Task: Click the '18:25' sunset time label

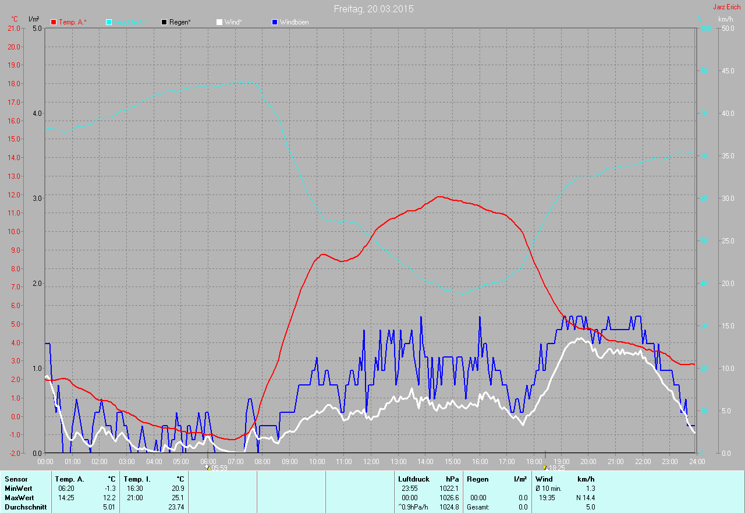Action: pyautogui.click(x=556, y=468)
